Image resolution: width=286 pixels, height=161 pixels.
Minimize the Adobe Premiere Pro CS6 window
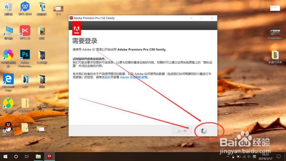click(x=191, y=18)
